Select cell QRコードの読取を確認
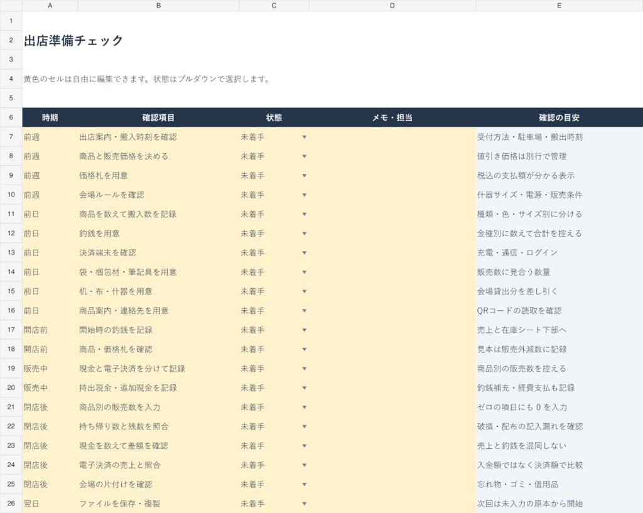The width and height of the screenshot is (643, 513). 559,310
